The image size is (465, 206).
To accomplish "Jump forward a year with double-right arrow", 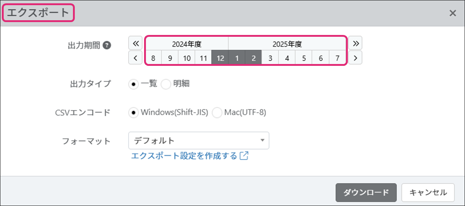I will coord(356,44).
